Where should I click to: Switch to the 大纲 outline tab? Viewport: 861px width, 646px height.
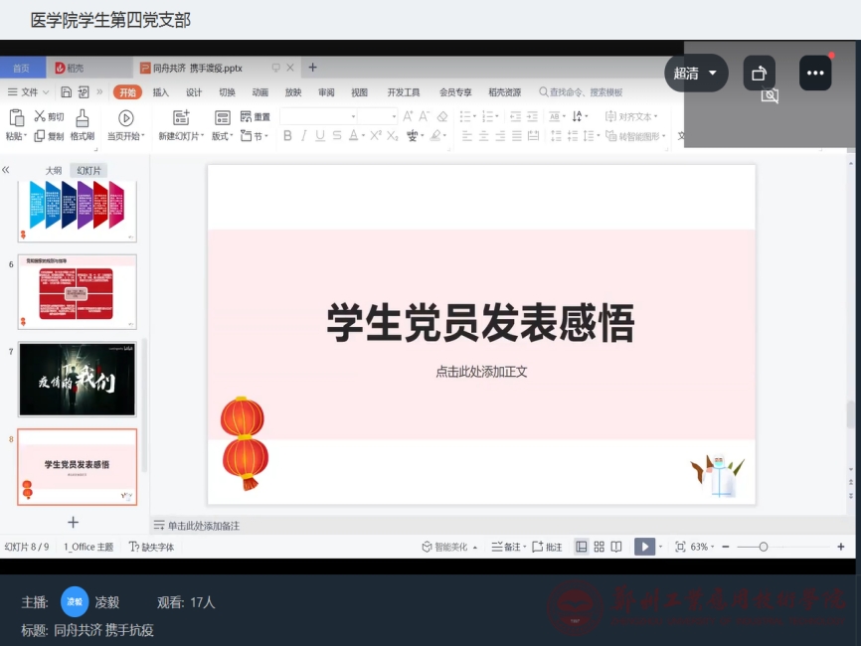click(54, 171)
